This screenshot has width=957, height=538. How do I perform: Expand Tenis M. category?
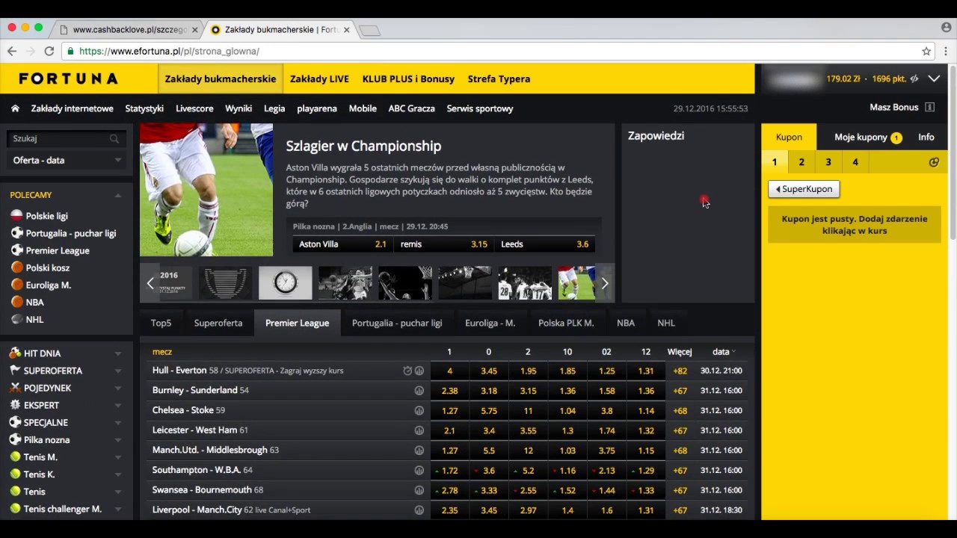pos(117,457)
